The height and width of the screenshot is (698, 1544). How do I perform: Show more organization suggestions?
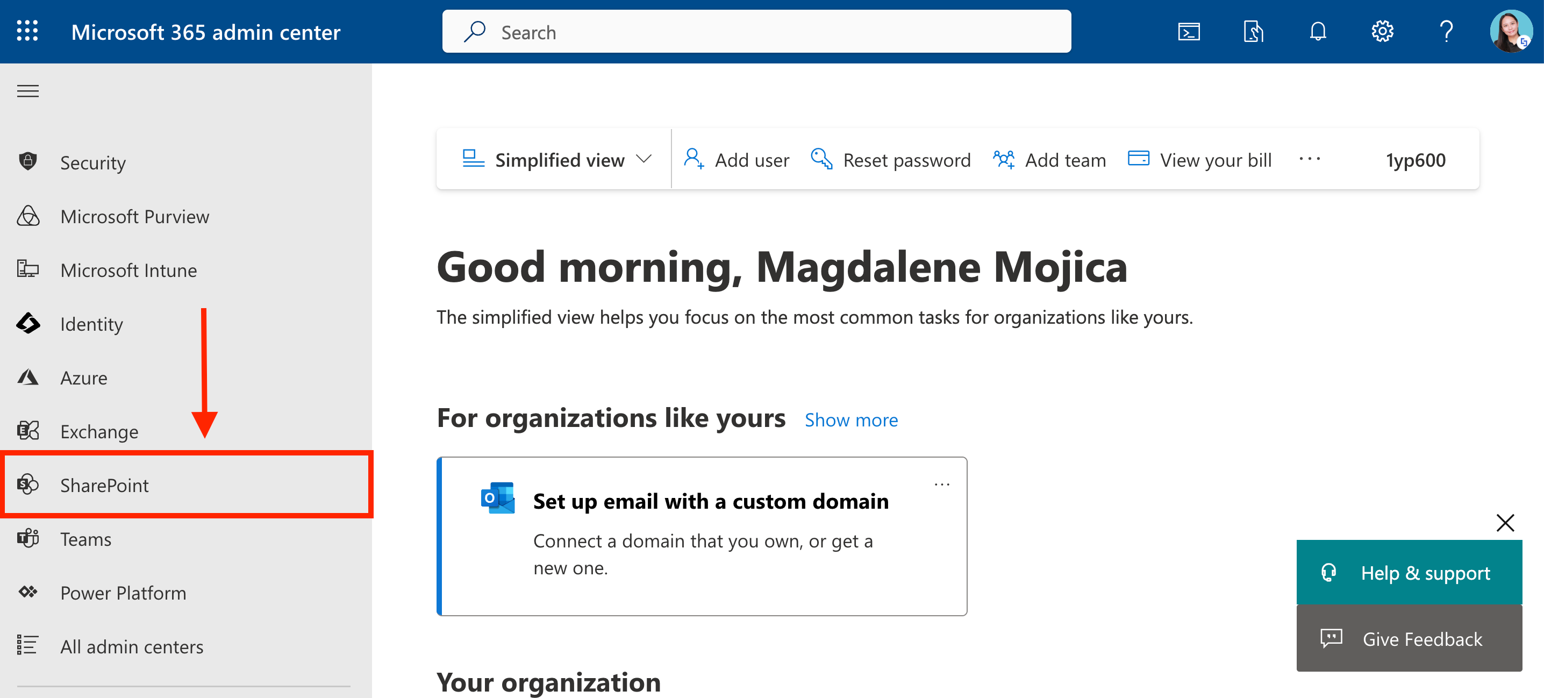tap(851, 419)
